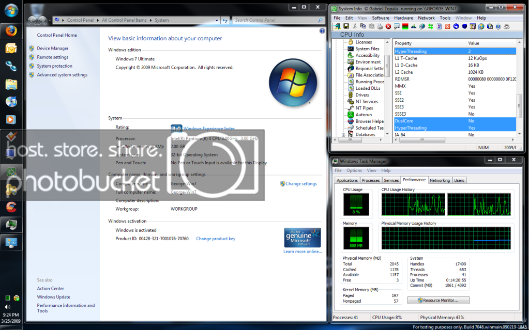The width and height of the screenshot is (529, 330).
Task: Click the magnifier find icon in System Info toolbar
Action: coord(397,26)
